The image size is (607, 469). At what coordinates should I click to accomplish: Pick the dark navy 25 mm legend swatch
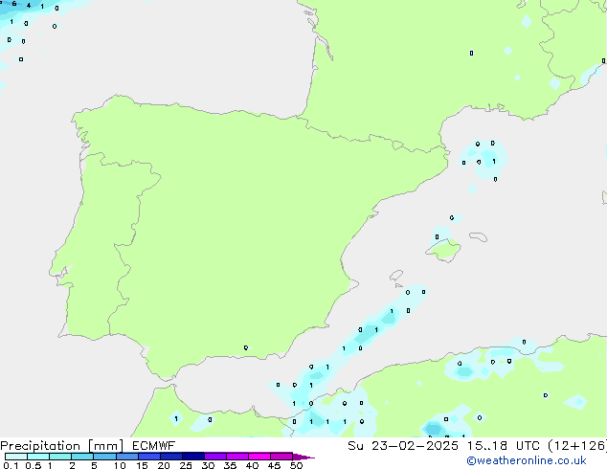(x=192, y=457)
